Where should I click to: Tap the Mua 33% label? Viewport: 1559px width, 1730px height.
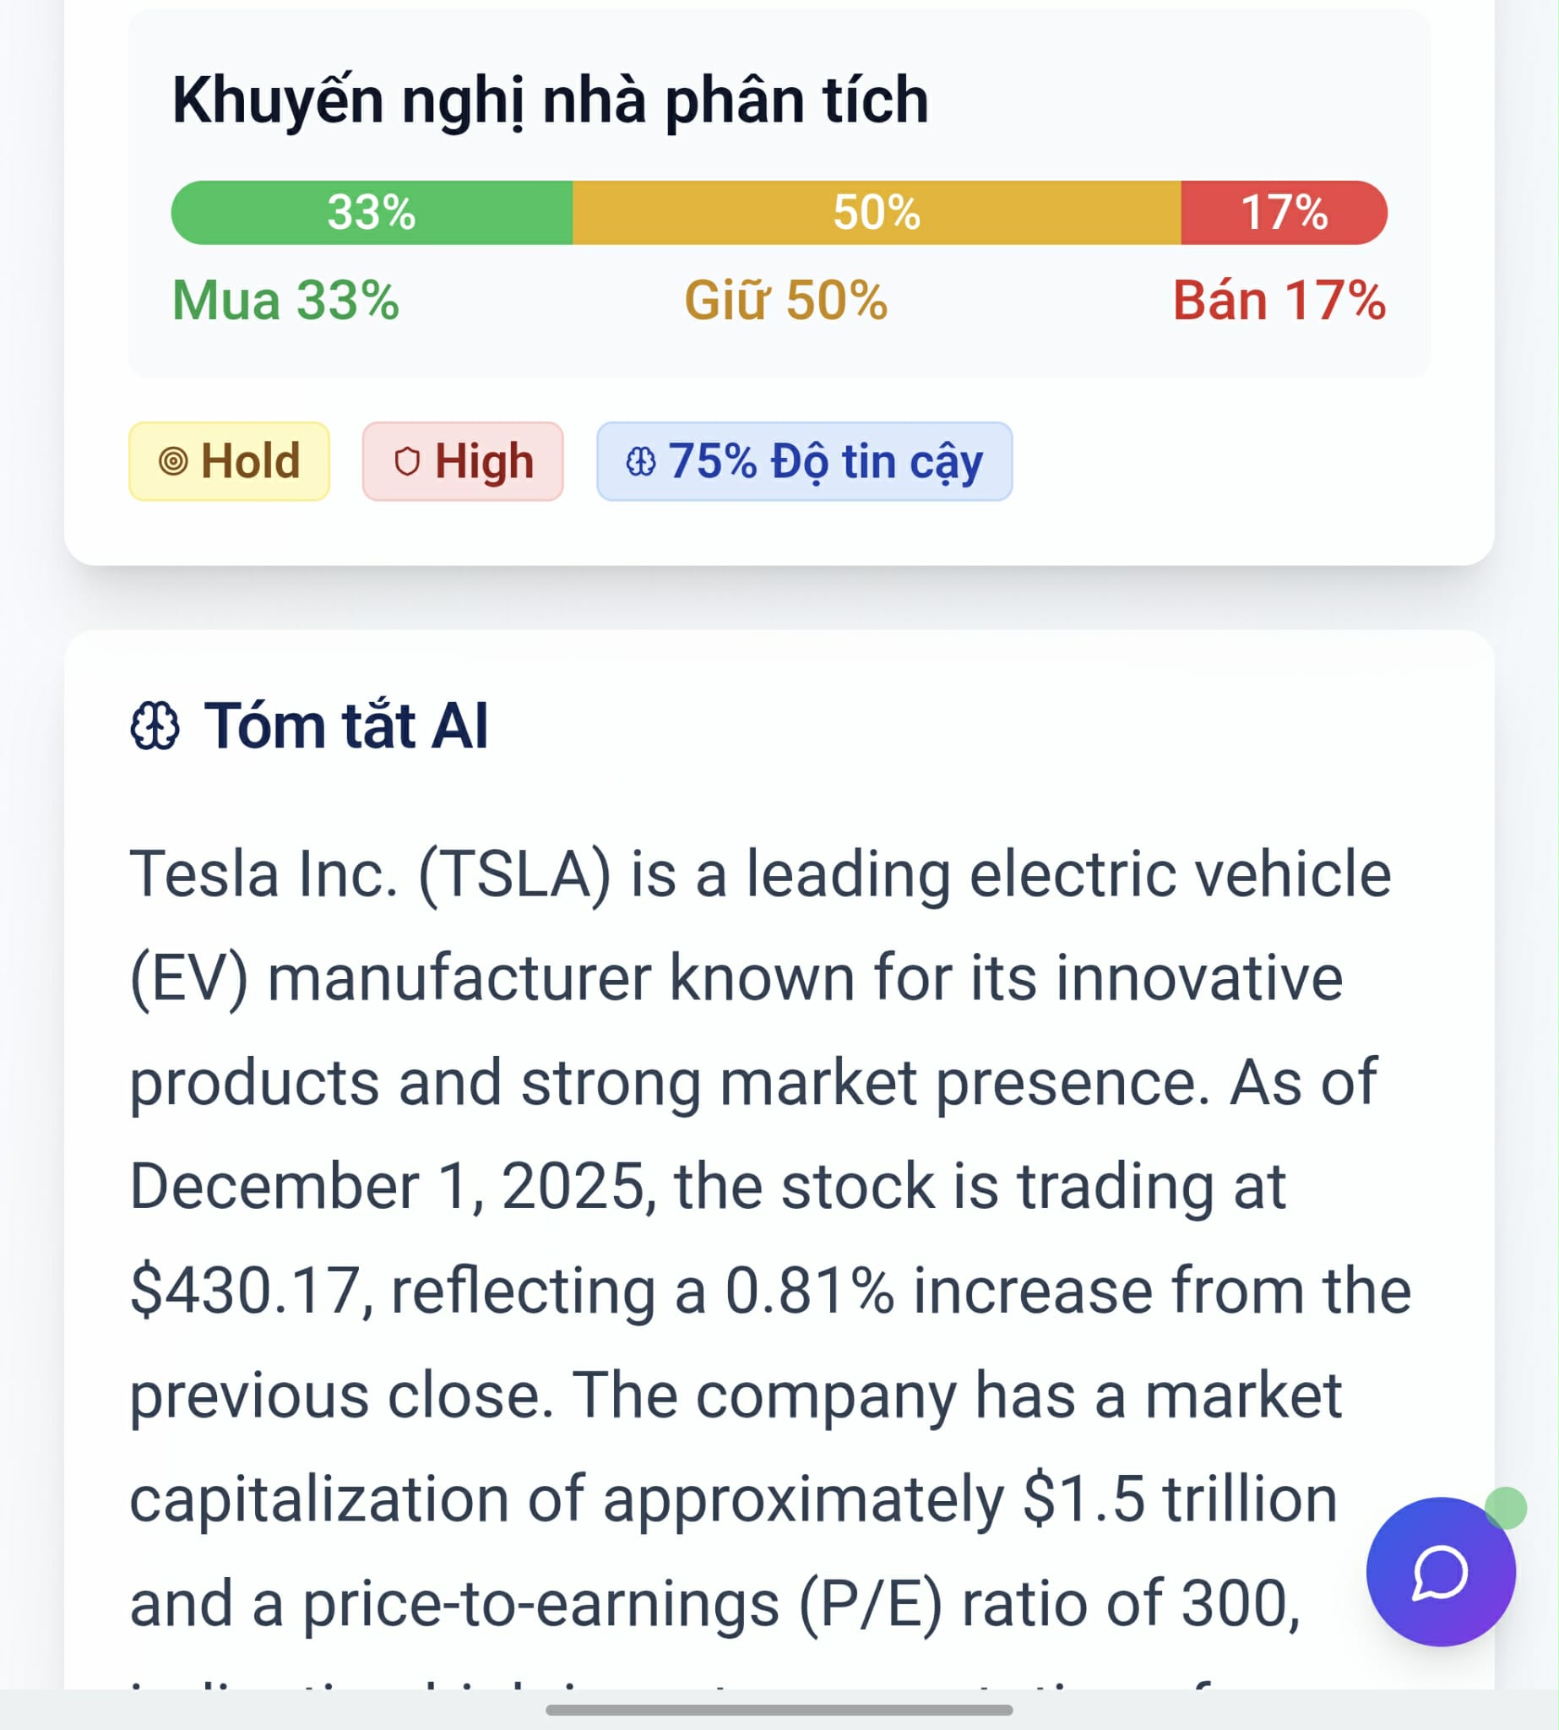point(285,301)
